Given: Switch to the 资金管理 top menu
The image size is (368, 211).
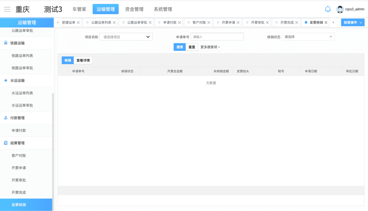Looking at the screenshot, I should click(134, 9).
